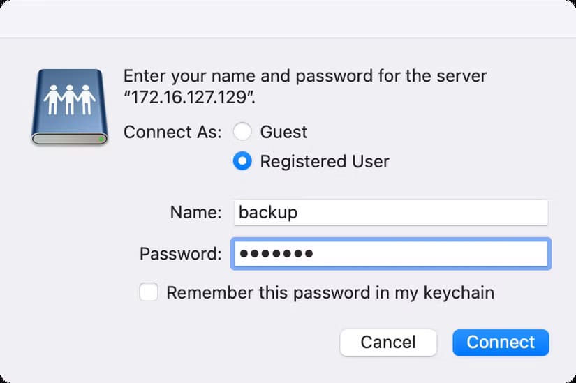Click the "Remember this password in my keychain" label
This screenshot has width=576, height=383.
pos(330,292)
